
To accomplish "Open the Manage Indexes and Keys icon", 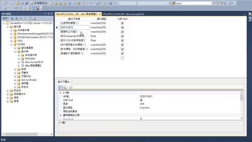I will (20, 8).
